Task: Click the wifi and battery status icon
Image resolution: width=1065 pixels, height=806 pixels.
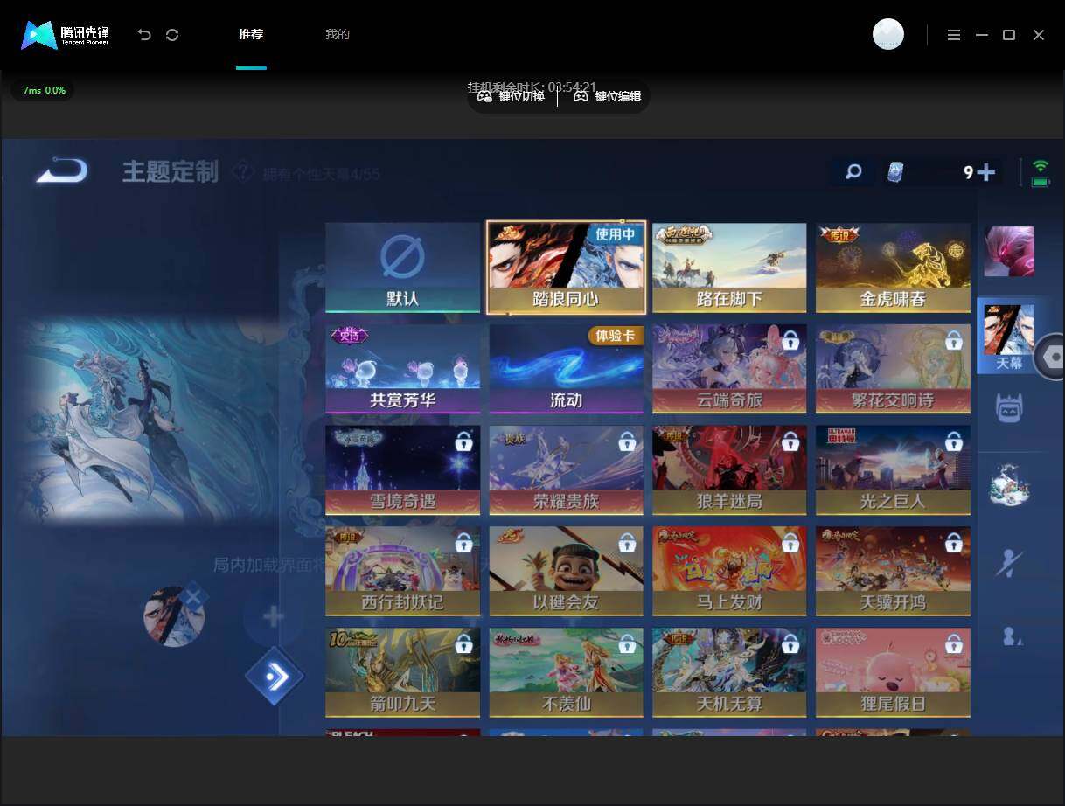Action: (x=1040, y=172)
